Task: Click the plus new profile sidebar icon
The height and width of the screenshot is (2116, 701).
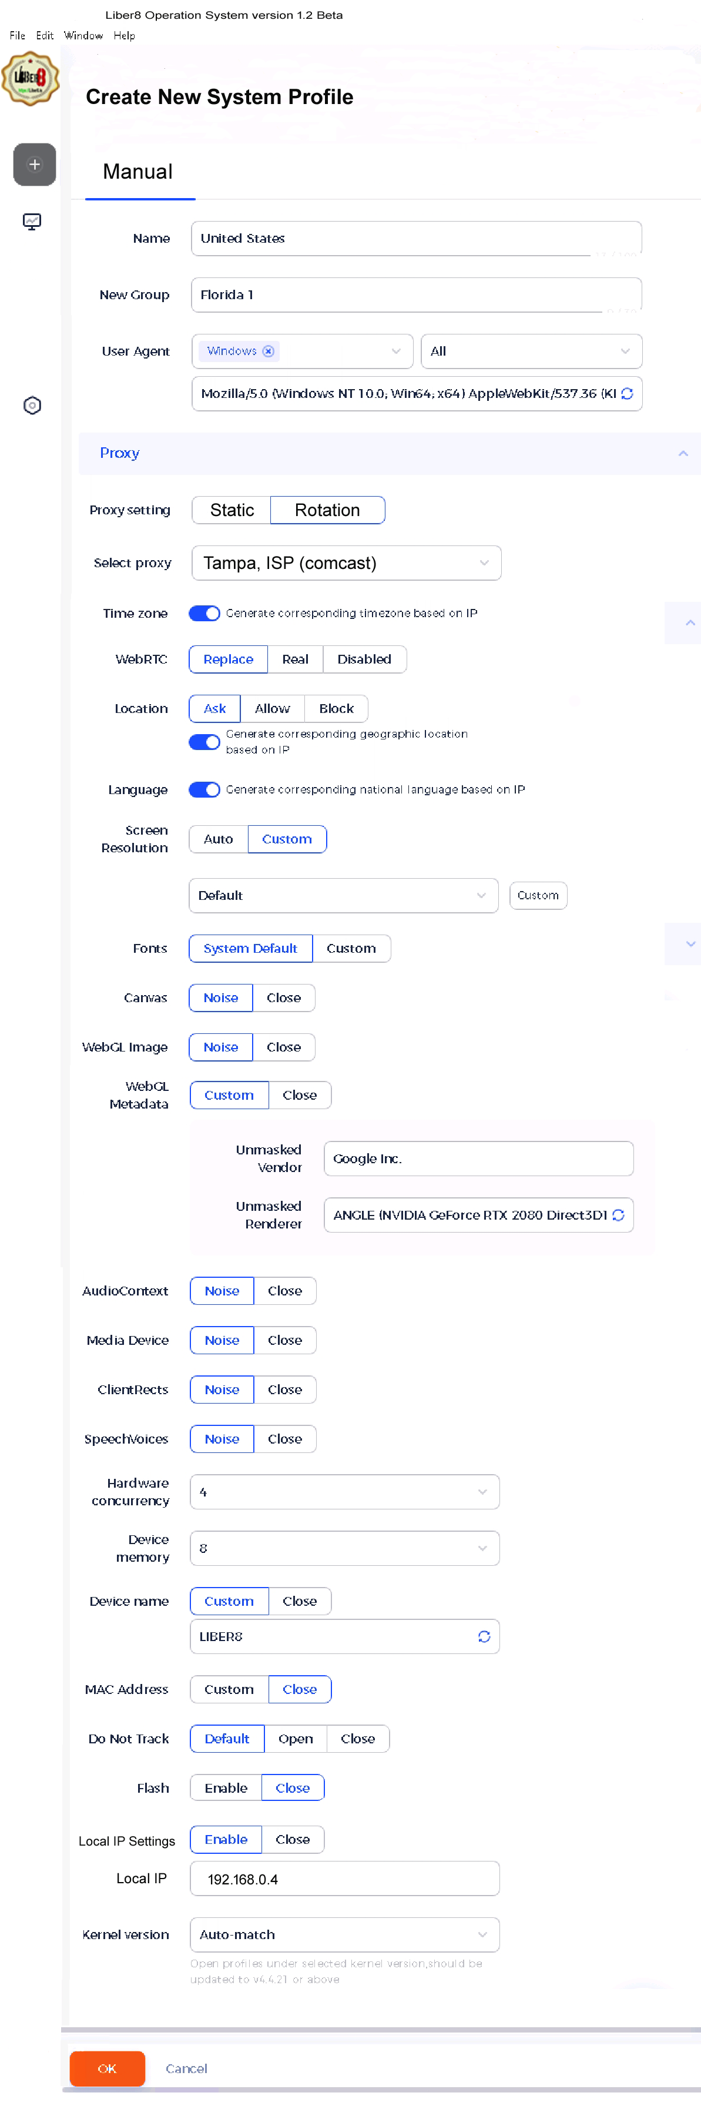Action: [35, 165]
